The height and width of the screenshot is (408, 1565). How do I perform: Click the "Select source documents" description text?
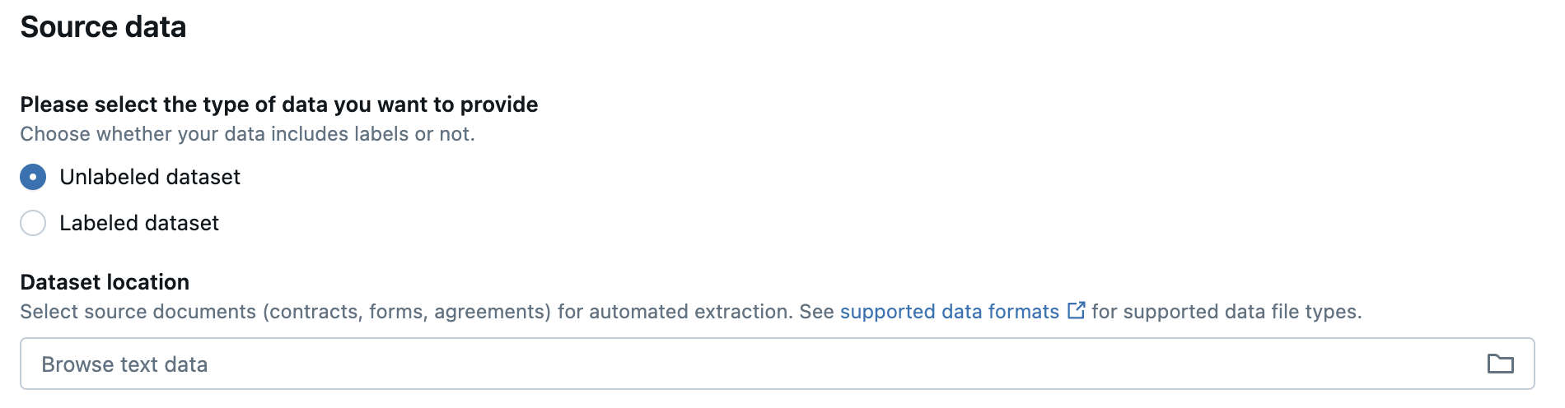click(x=138, y=312)
